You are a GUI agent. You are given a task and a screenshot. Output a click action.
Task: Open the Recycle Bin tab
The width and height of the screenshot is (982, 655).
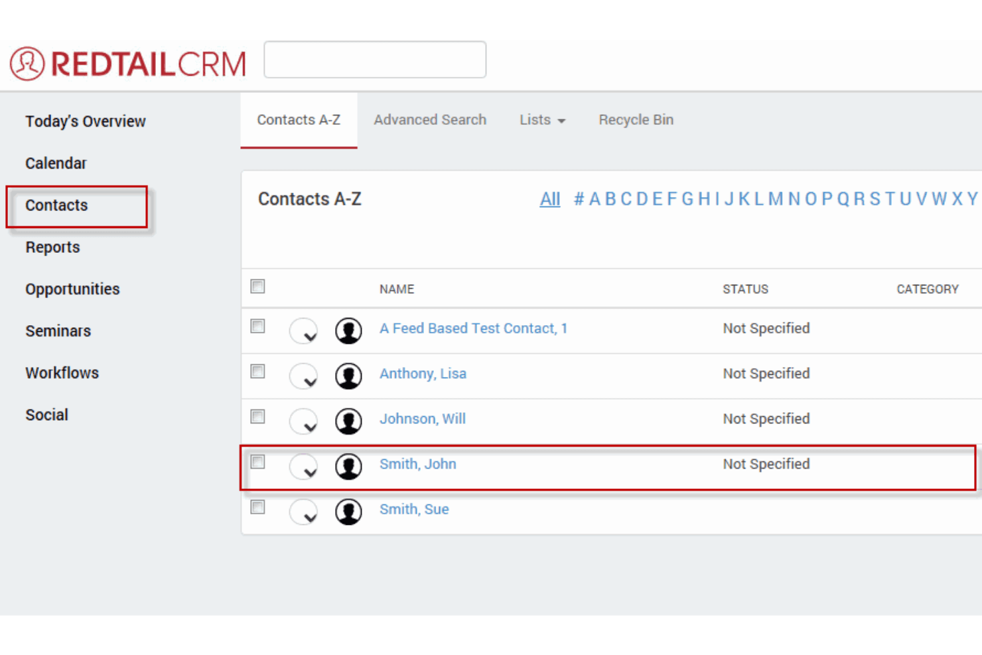pyautogui.click(x=636, y=120)
